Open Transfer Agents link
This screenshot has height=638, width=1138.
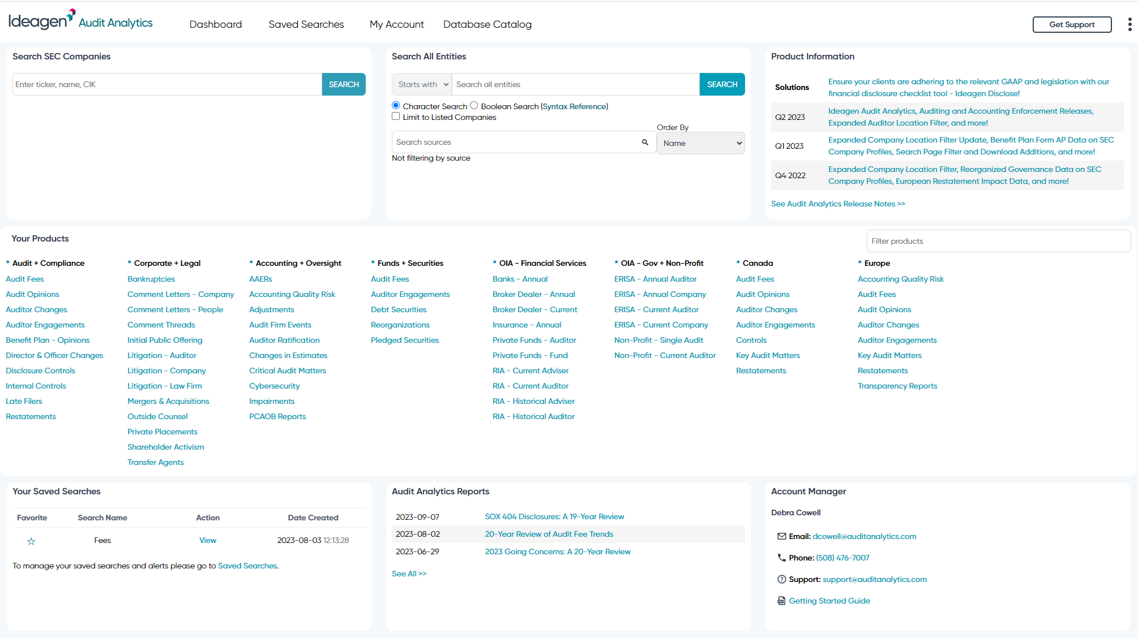coord(156,462)
